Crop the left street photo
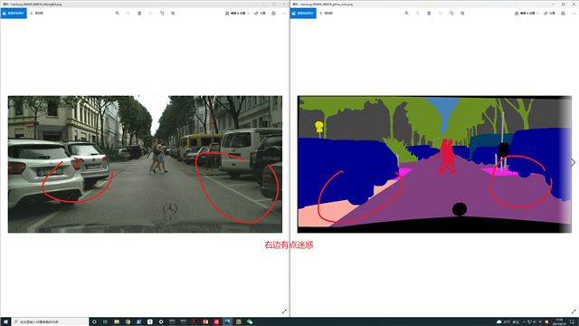The image size is (579, 326). click(173, 14)
